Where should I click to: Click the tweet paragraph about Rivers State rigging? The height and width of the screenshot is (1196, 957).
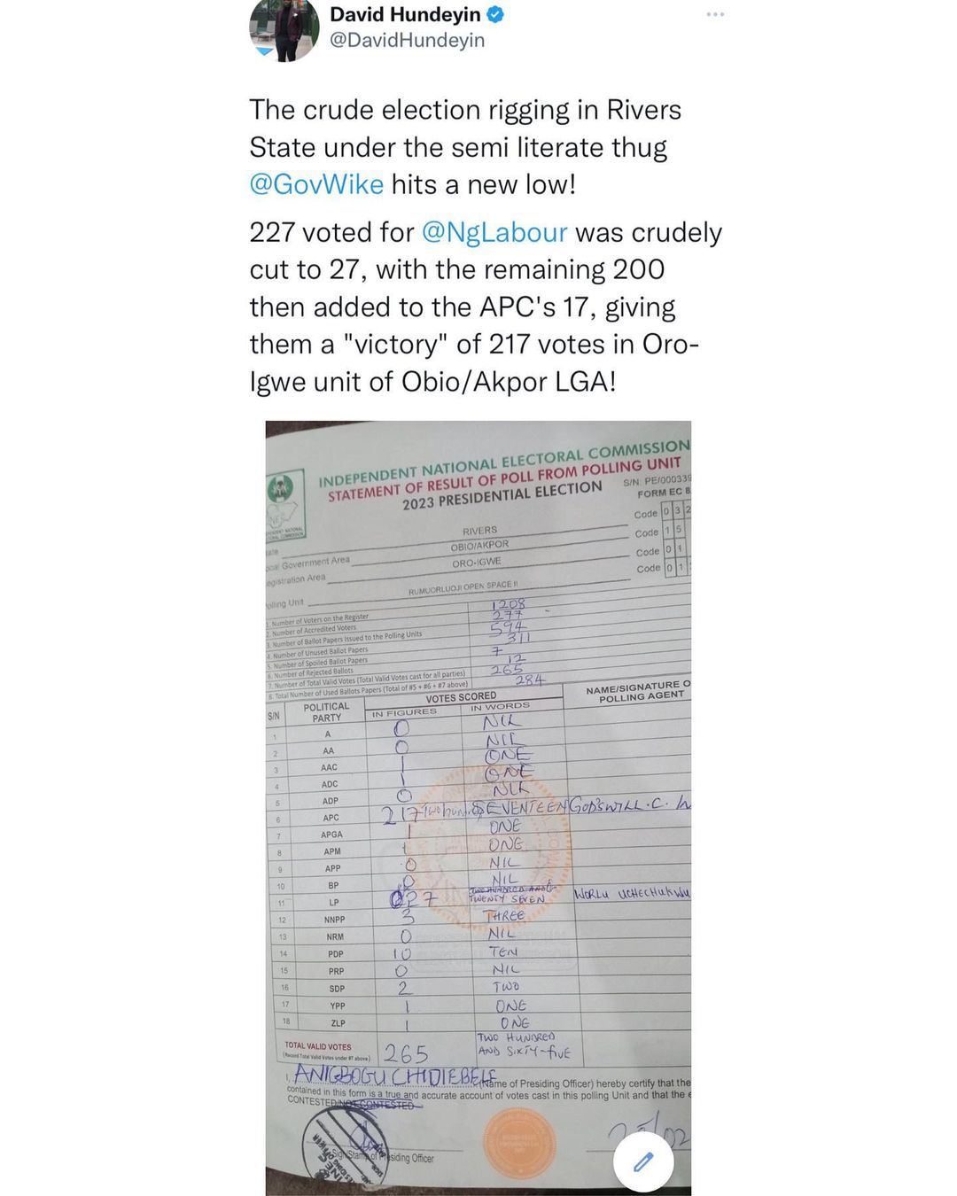coord(465,147)
